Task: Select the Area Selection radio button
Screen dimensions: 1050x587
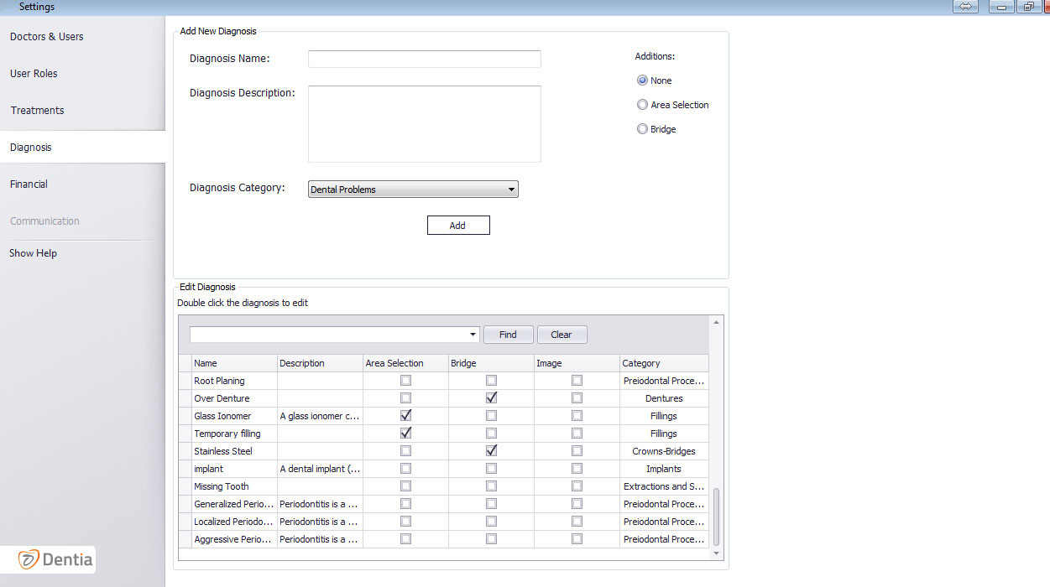Action: (x=642, y=104)
